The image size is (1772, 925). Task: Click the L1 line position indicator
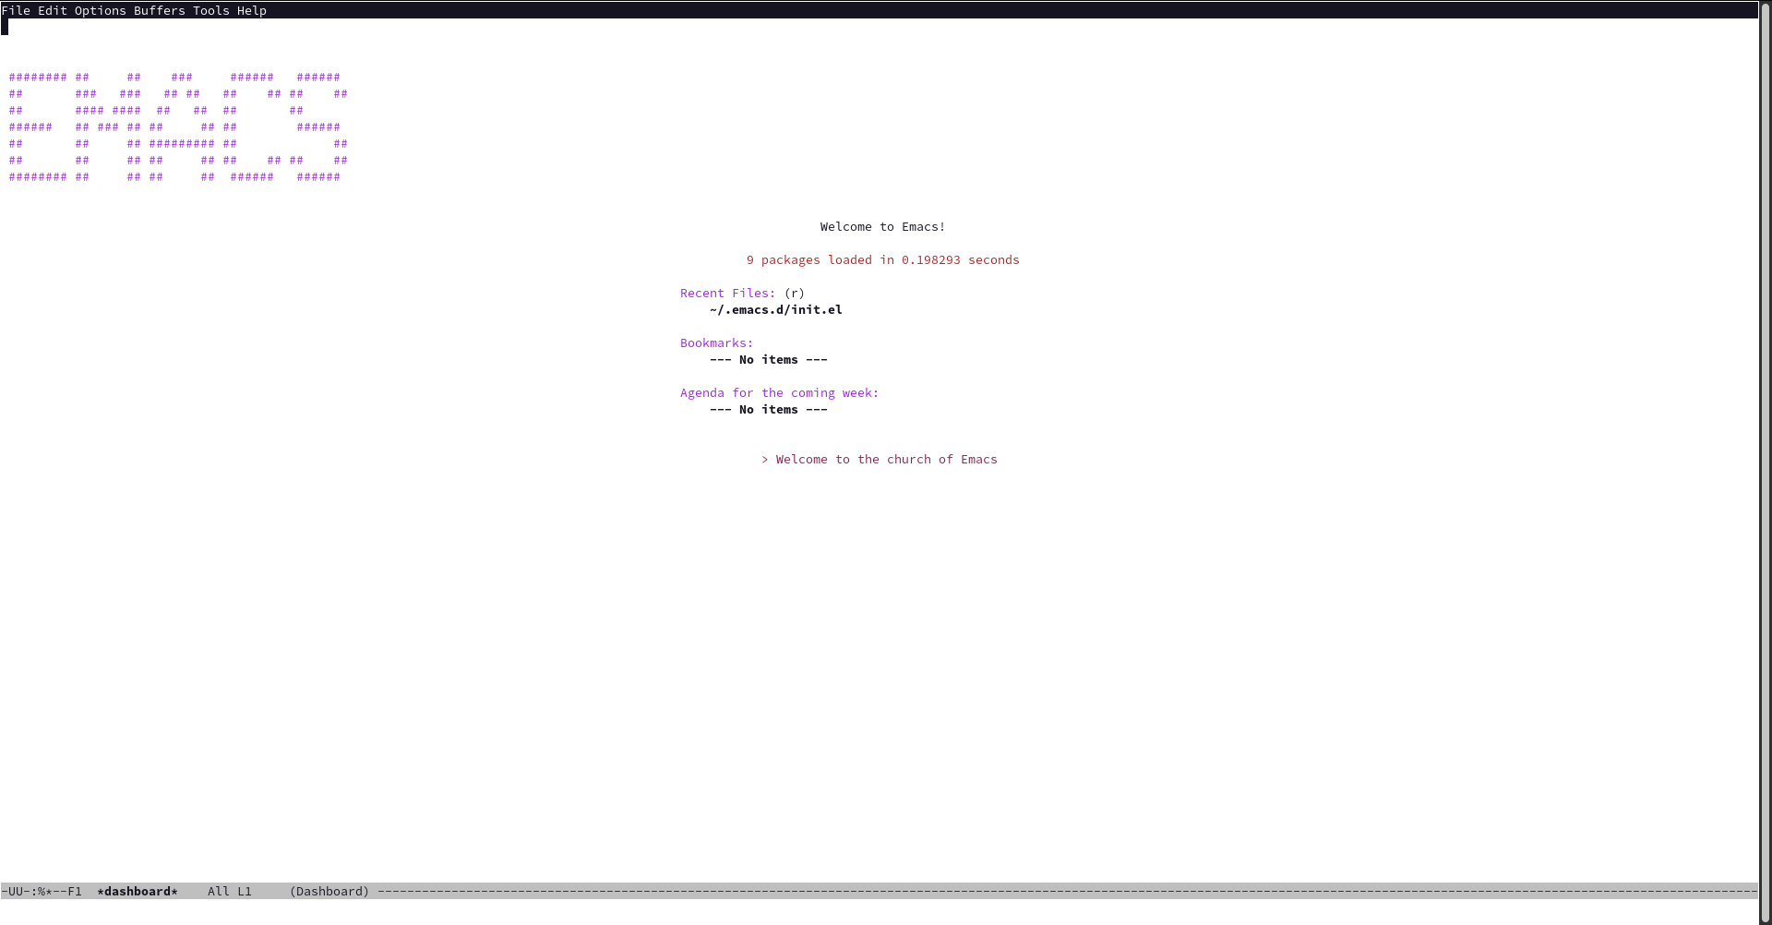tap(242, 891)
